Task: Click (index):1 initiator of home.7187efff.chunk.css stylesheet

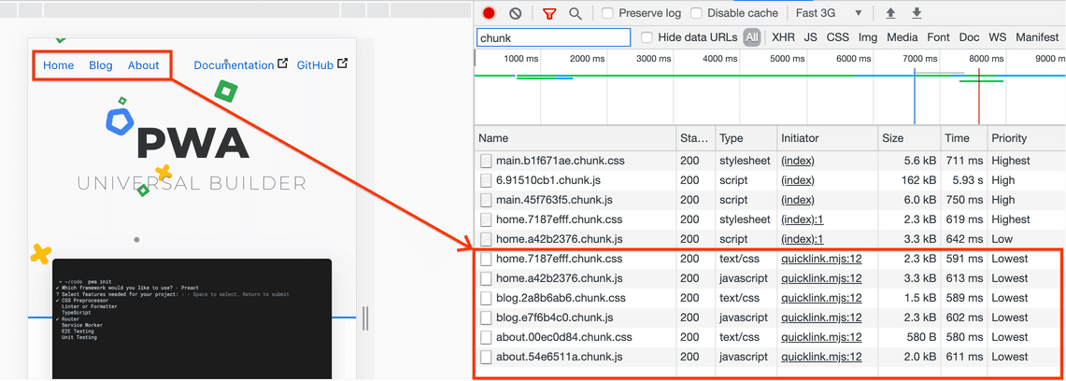Action: pos(803,219)
